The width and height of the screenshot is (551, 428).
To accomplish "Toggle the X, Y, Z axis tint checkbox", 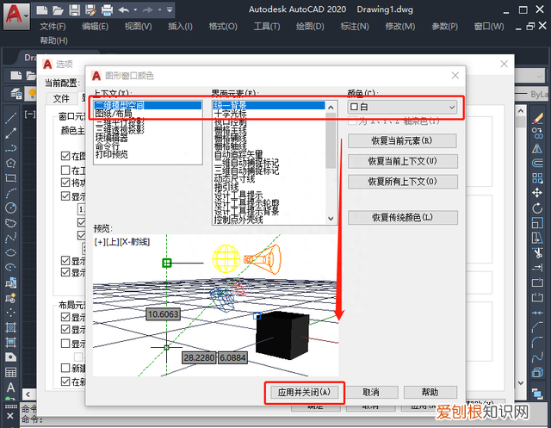I will tap(352, 121).
